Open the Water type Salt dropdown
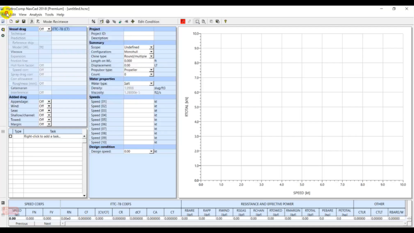Screen dimensions: 414x233 click(x=151, y=84)
